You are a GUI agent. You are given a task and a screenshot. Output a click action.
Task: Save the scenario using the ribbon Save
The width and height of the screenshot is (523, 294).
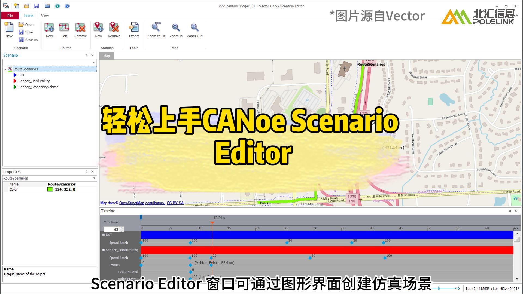click(x=26, y=32)
